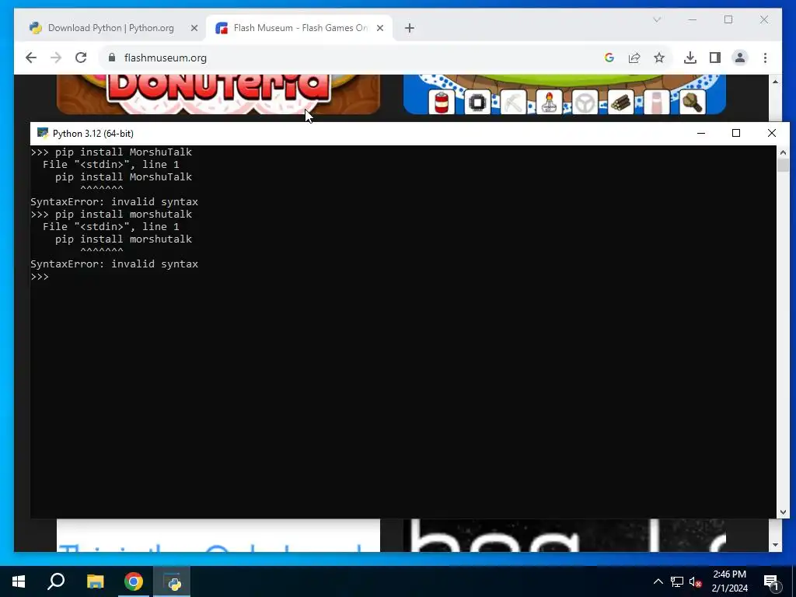Open Chrome downloads panel
Image resolution: width=796 pixels, height=597 pixels.
tap(690, 58)
